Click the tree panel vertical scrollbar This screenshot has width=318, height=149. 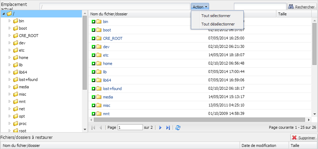tap(85, 53)
